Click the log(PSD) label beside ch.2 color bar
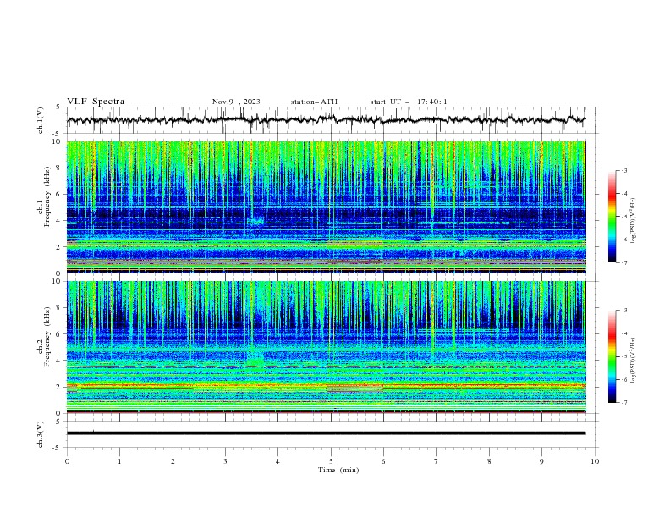The width and height of the screenshot is (670, 518). [x=633, y=361]
